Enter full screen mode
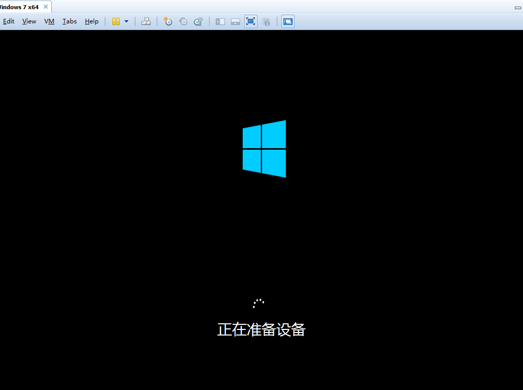Screen dimensions: 523x390 pyautogui.click(x=250, y=22)
